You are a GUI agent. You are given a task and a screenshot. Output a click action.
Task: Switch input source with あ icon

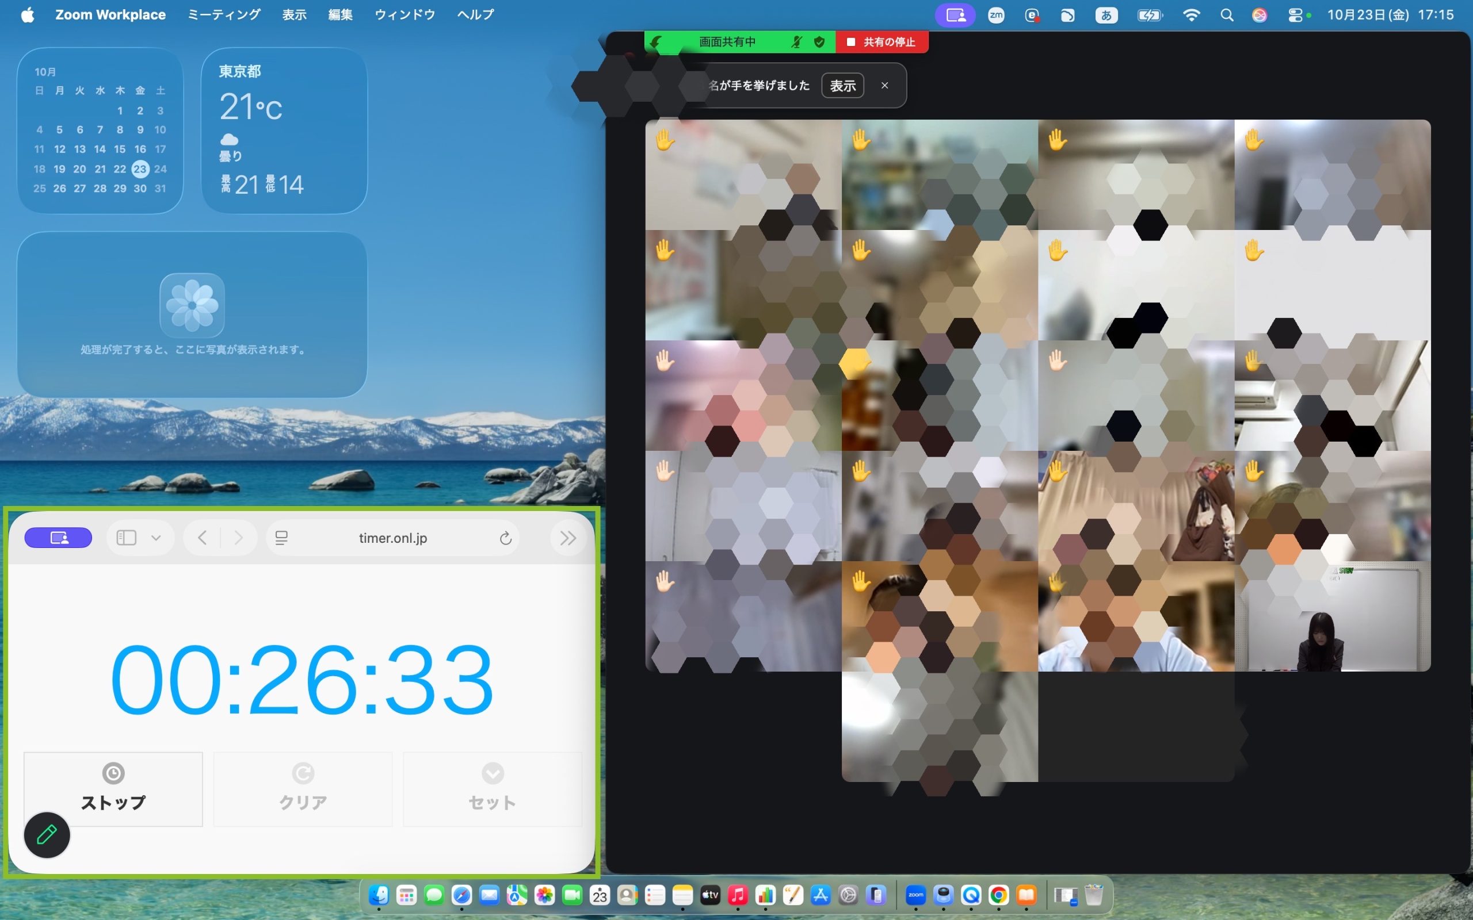click(1106, 15)
